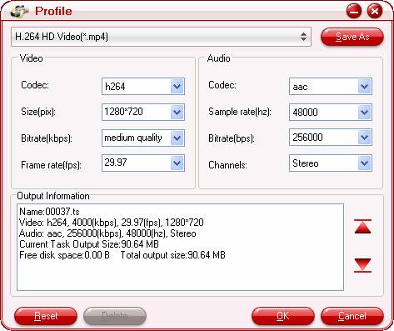Click the Reset button

point(46,316)
